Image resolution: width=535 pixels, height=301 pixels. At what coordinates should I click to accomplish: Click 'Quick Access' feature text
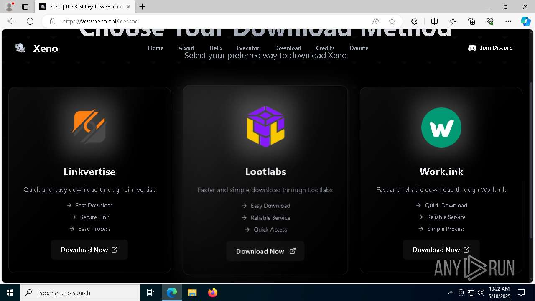coord(270,230)
